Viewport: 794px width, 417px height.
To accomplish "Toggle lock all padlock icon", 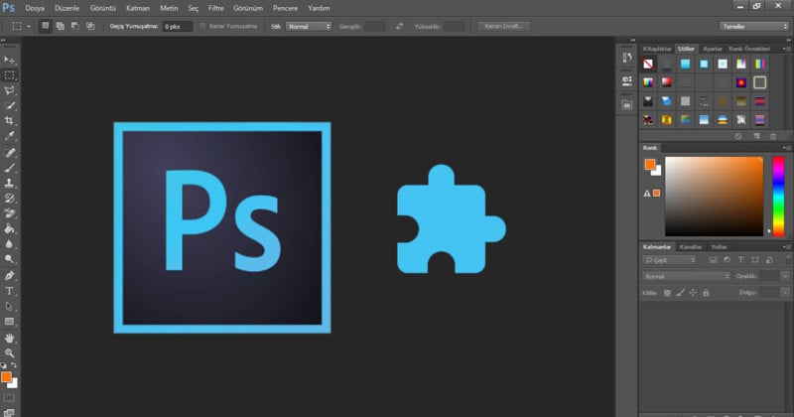I will (706, 292).
